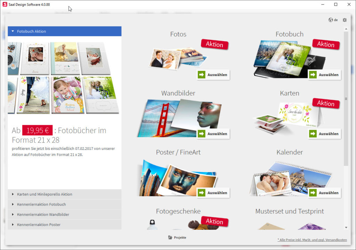The height and width of the screenshot is (250, 356).
Task: Expand Karten und Minileporello Aktion
Action: coord(64,194)
